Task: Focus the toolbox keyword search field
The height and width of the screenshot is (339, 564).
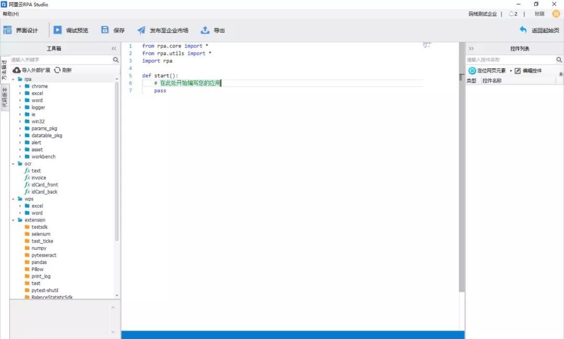Action: (x=61, y=59)
